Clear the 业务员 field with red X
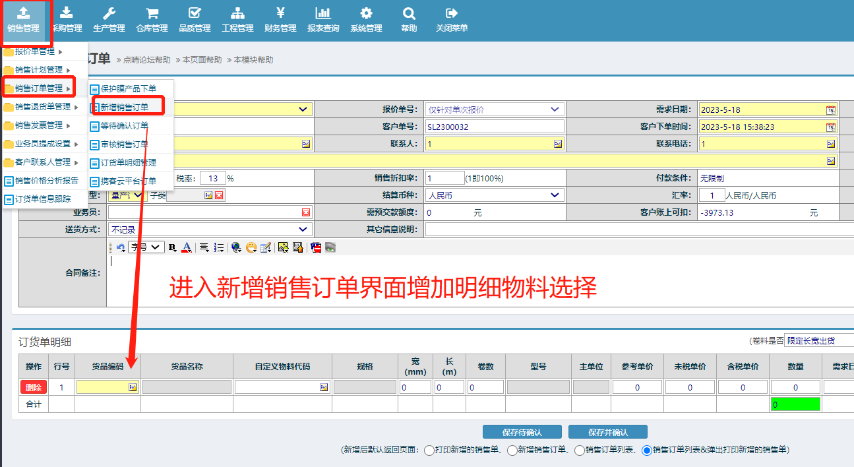This screenshot has width=854, height=467. [305, 212]
